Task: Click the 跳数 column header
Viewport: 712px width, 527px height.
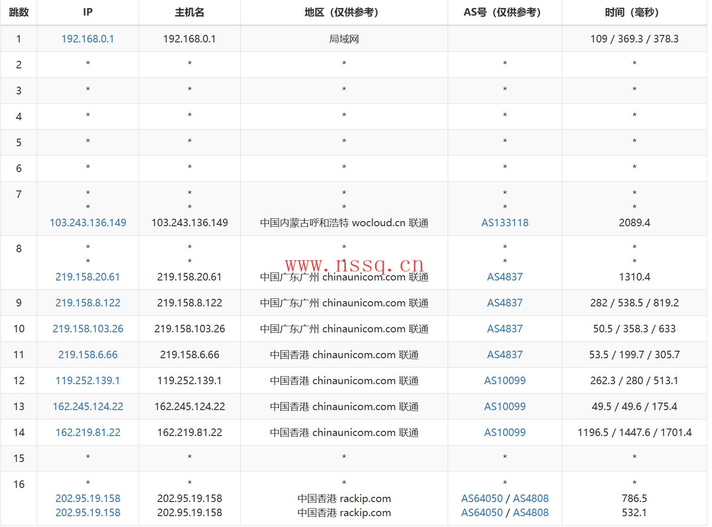Action: click(x=19, y=12)
